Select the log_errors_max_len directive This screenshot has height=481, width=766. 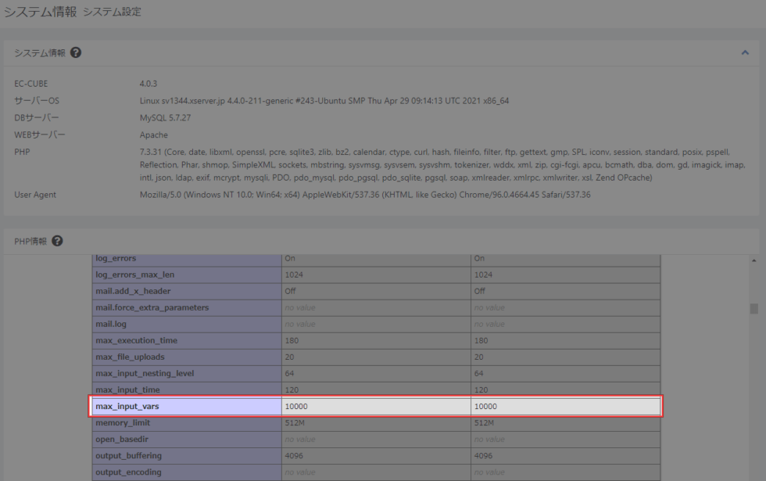tap(136, 275)
